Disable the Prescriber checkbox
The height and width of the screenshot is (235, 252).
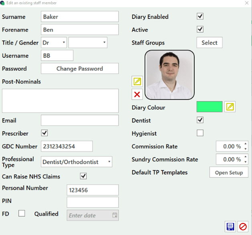click(x=44, y=133)
